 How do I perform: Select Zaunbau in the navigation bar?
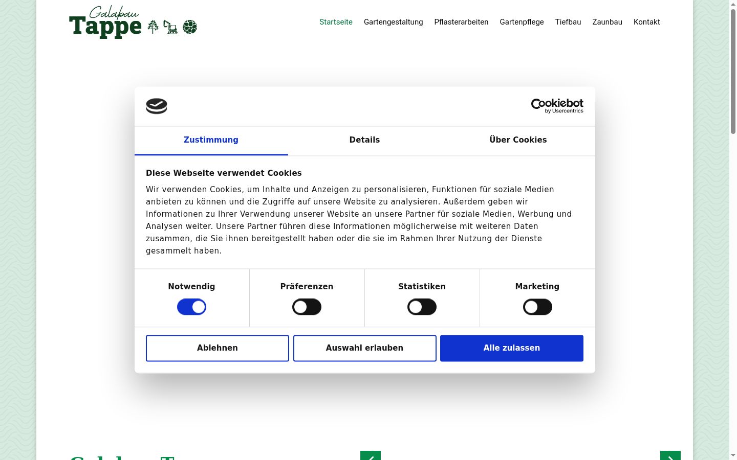[x=607, y=22]
